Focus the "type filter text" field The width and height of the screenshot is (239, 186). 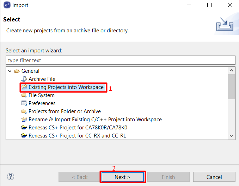[x=120, y=60]
